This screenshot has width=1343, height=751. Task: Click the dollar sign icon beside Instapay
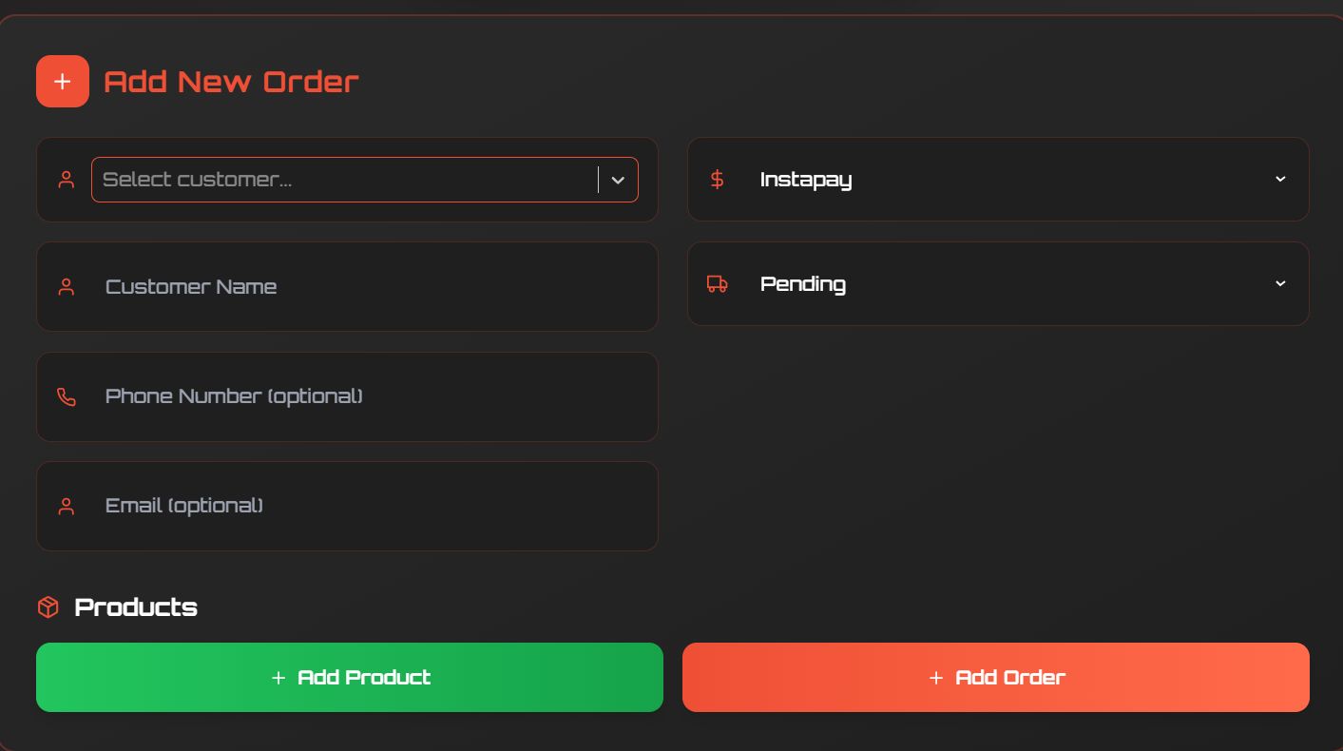click(718, 180)
